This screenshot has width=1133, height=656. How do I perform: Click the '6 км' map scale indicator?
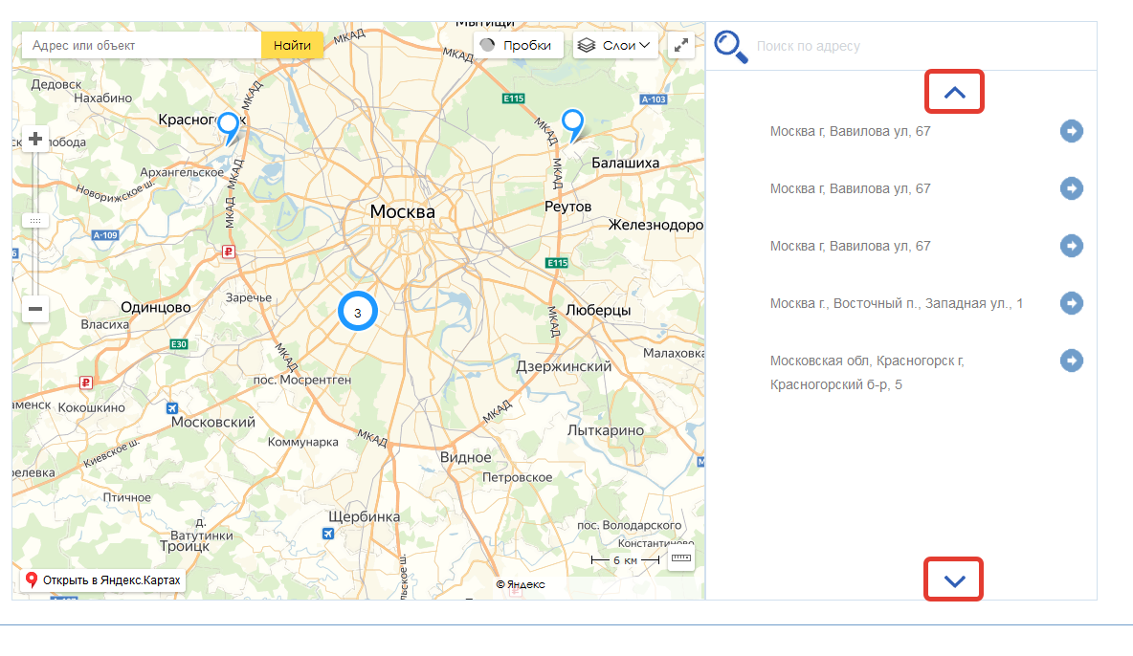626,560
